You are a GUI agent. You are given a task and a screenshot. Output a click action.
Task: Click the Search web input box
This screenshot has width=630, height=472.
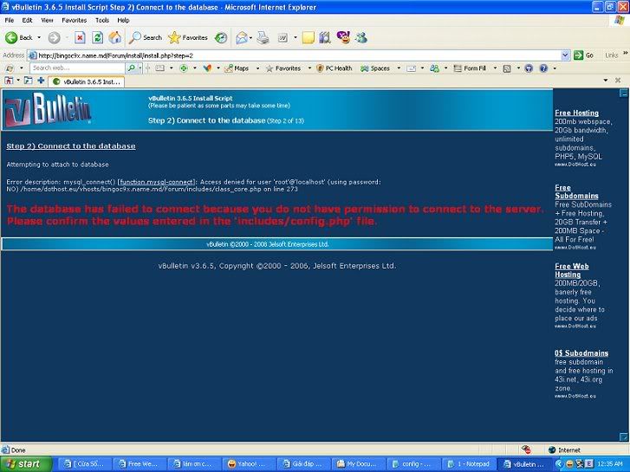click(77, 68)
